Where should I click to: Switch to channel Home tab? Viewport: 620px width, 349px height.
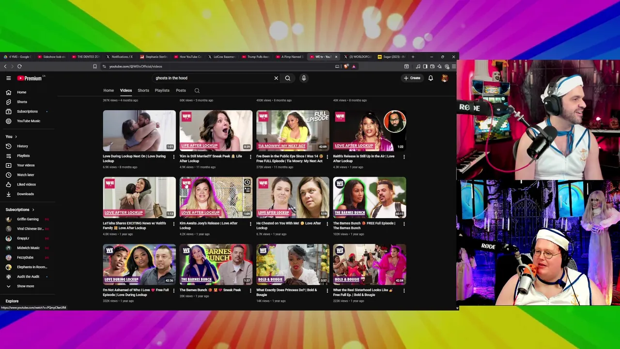[108, 91]
